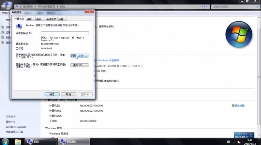Click WORKGROUP value in System window
Image resolution: width=261 pixels, height=145 pixels.
(88, 121)
